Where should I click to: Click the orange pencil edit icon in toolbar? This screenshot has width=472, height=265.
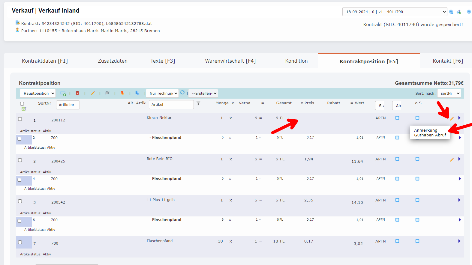point(93,93)
